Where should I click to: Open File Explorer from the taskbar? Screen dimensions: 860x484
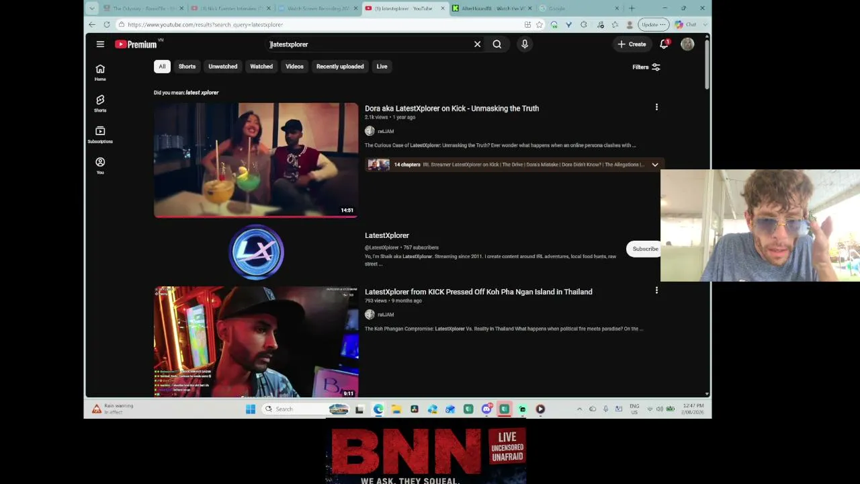[396, 409]
